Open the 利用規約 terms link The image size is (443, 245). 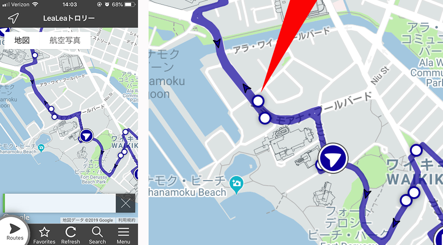click(x=127, y=220)
